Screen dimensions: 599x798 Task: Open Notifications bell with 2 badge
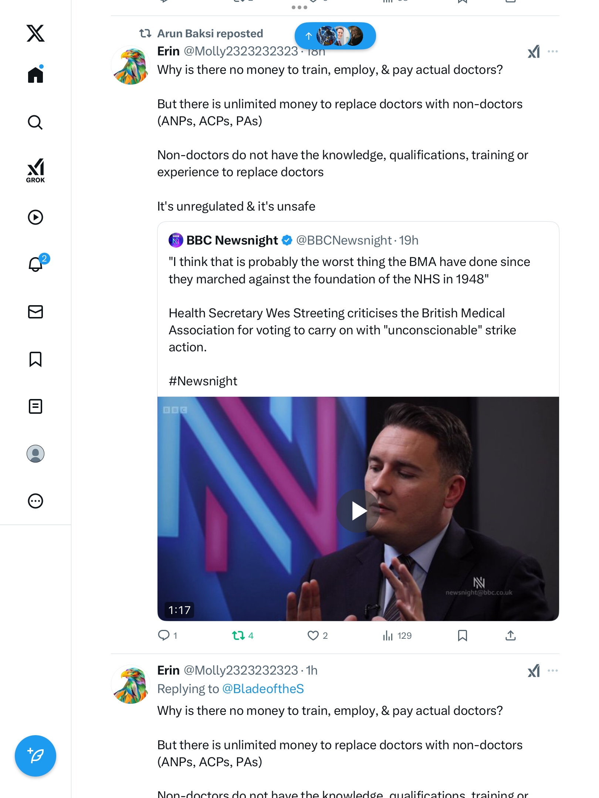[x=35, y=264]
